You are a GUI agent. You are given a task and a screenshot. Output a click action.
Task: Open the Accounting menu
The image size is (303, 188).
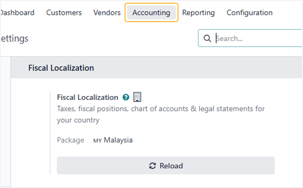click(x=151, y=13)
